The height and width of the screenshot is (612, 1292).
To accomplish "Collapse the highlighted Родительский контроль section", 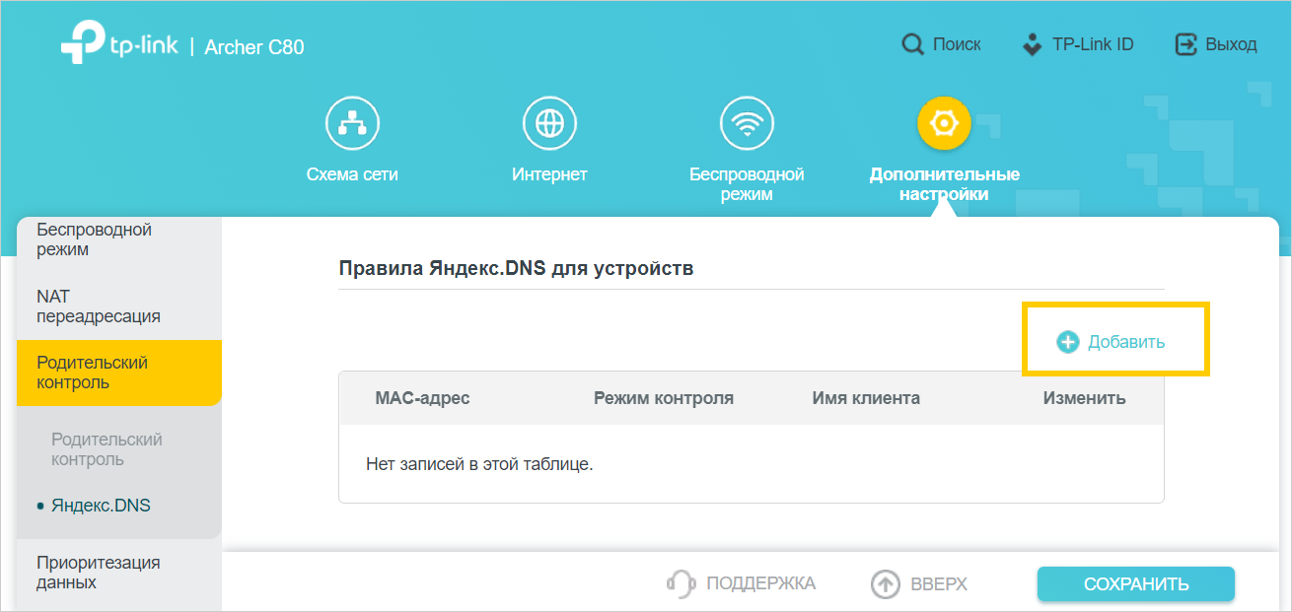I will click(x=92, y=373).
